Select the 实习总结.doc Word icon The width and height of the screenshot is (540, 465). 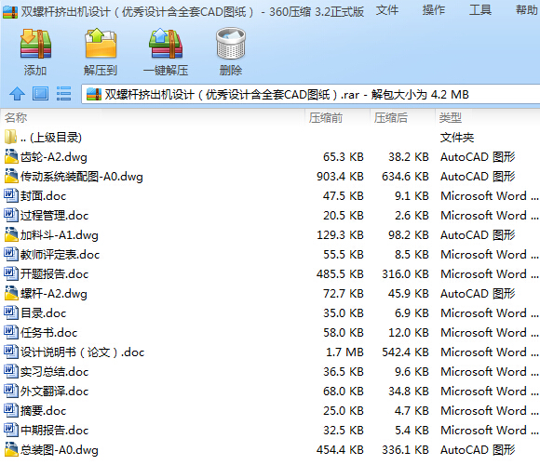[x=11, y=371]
